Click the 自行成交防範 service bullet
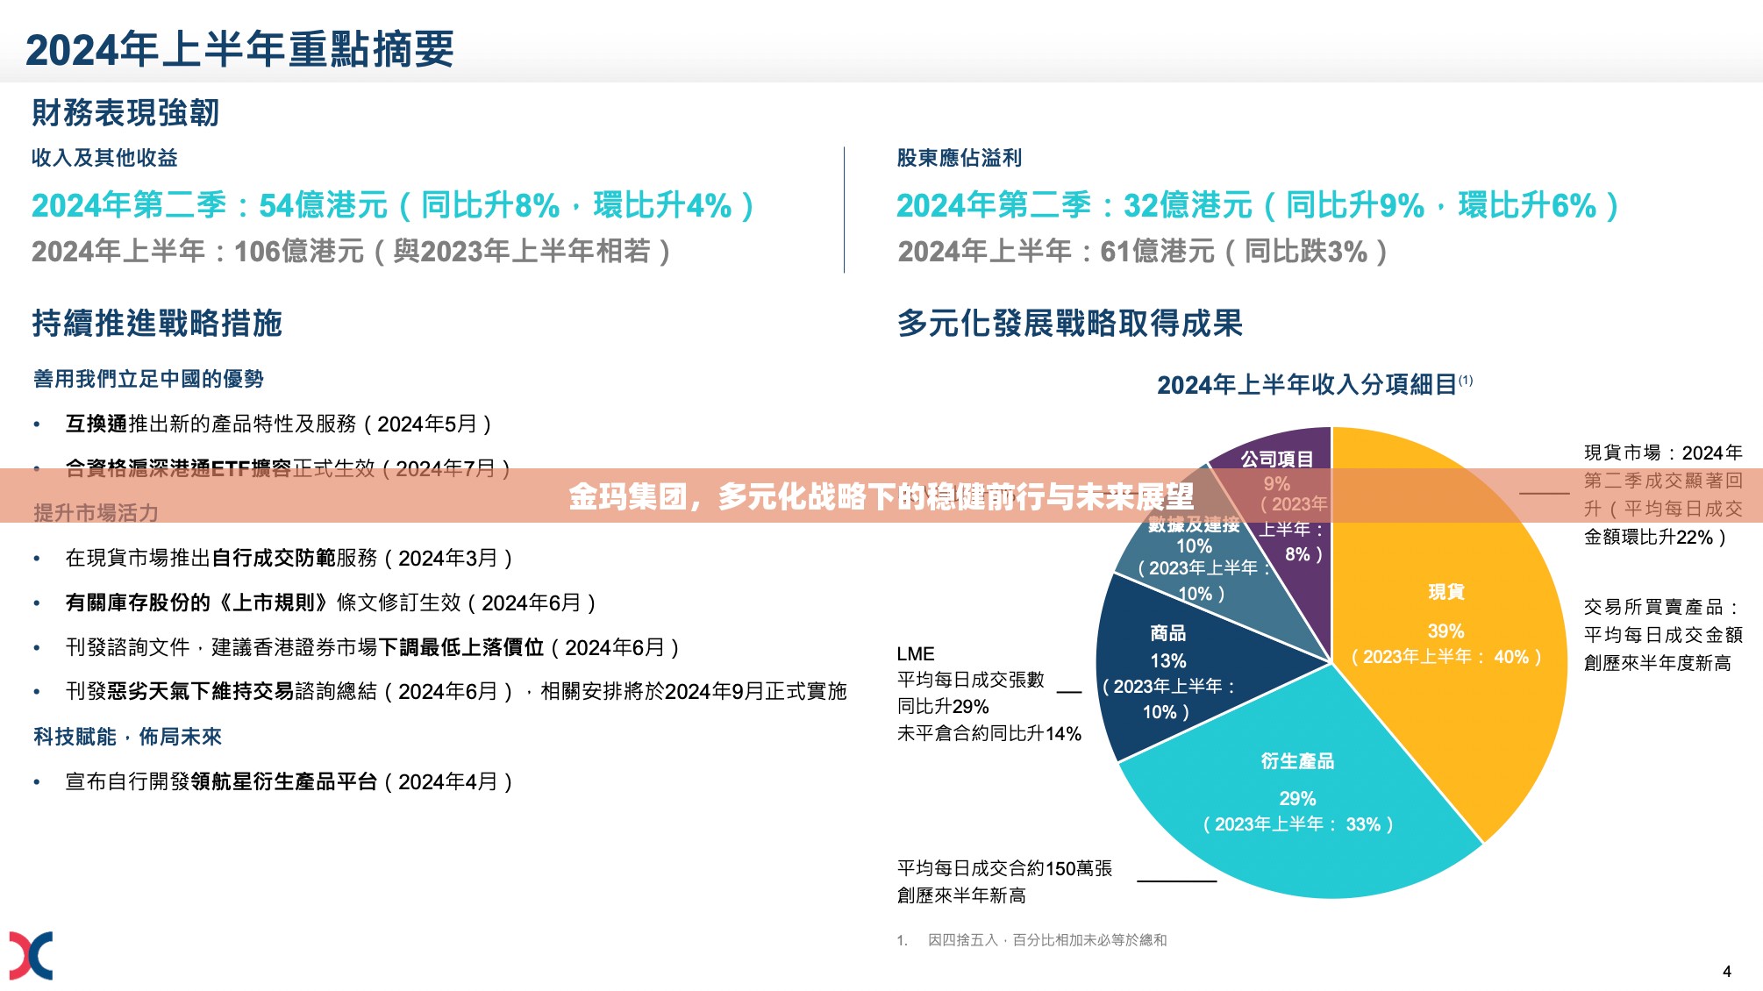1763x991 pixels. [x=289, y=559]
